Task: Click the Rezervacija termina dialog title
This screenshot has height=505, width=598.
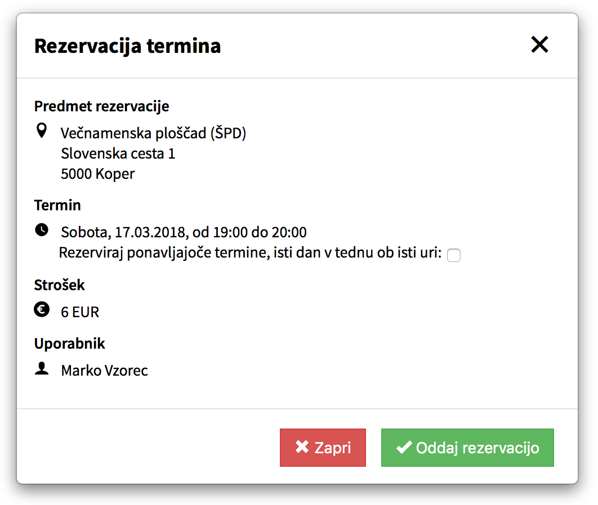Action: [x=127, y=46]
